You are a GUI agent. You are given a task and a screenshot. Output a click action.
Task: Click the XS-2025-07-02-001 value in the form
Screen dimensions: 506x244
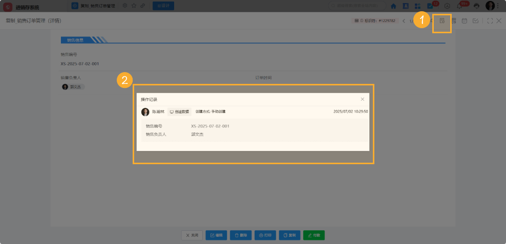80,64
